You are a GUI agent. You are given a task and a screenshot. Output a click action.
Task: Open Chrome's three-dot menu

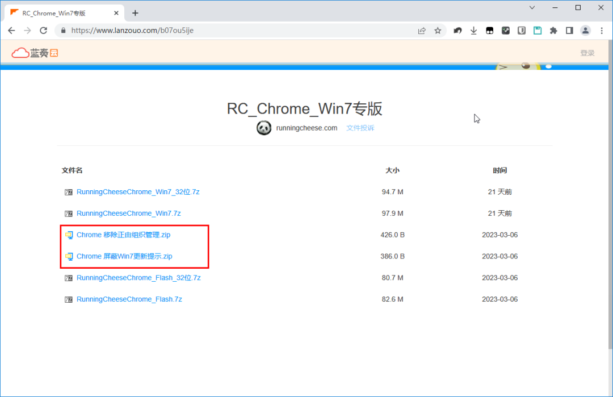click(602, 31)
